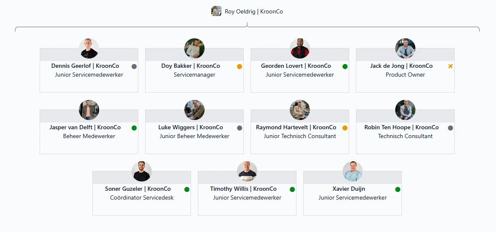The image size is (496, 232).
Task: Click Georden Lovert's avatar picture
Action: pos(300,48)
